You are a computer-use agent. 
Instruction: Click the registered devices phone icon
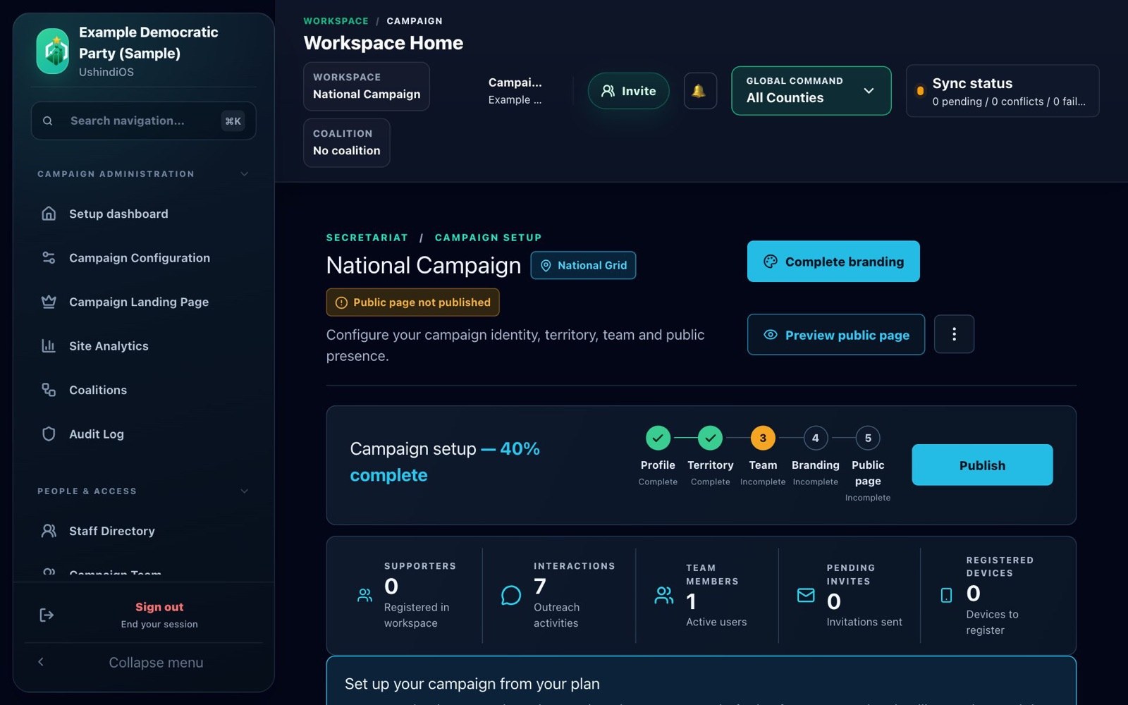tap(946, 595)
